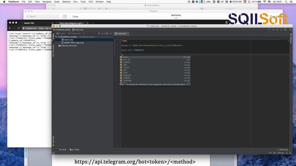Choose _ENV completion suggestion

[155, 65]
